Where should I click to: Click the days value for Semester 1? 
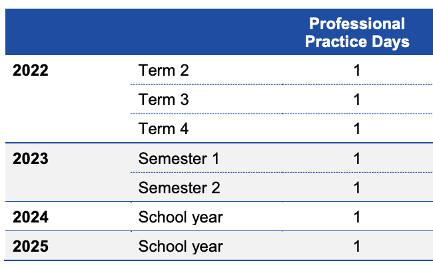point(357,159)
